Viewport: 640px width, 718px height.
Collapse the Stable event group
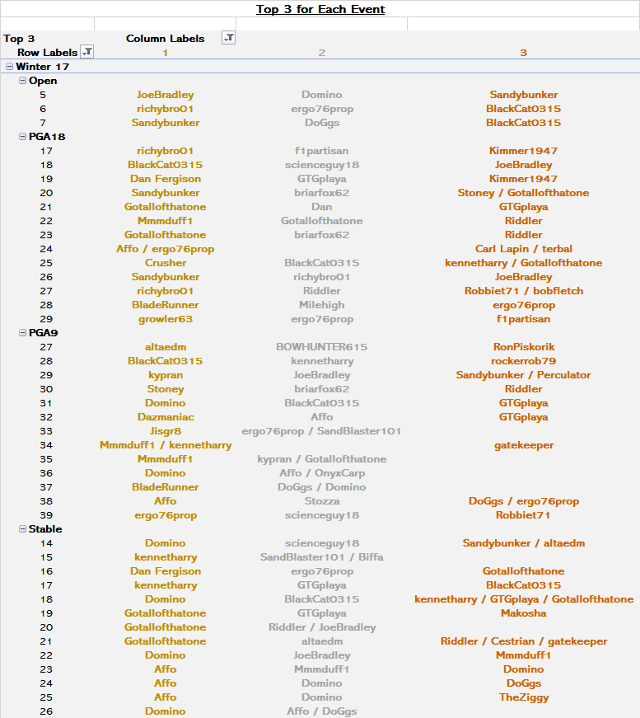click(x=22, y=529)
